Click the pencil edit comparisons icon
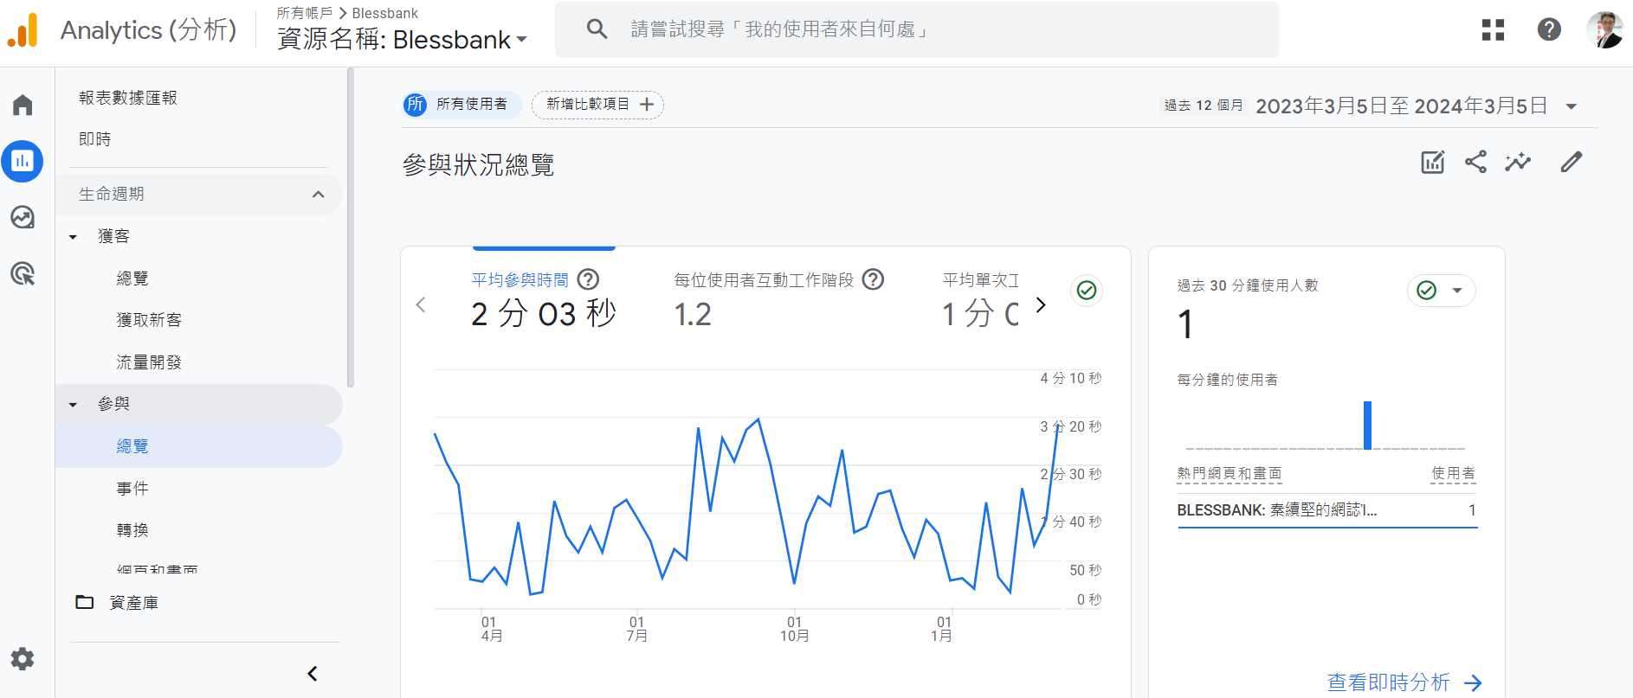 tap(1571, 162)
